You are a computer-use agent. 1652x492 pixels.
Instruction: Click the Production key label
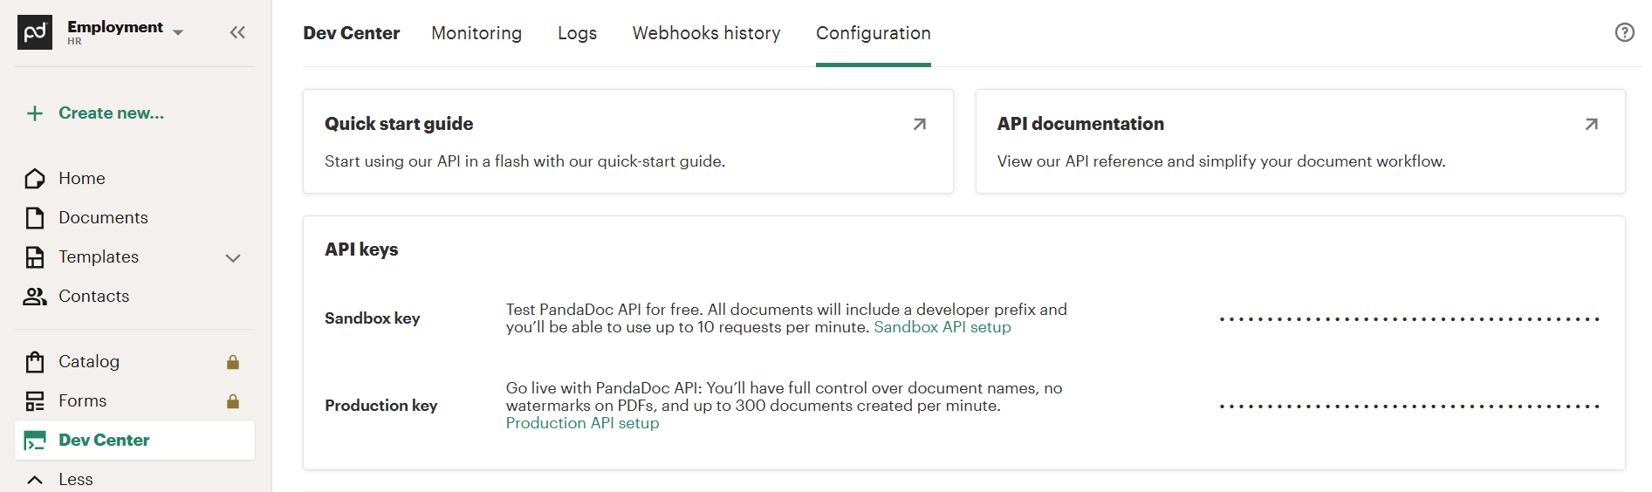(381, 406)
